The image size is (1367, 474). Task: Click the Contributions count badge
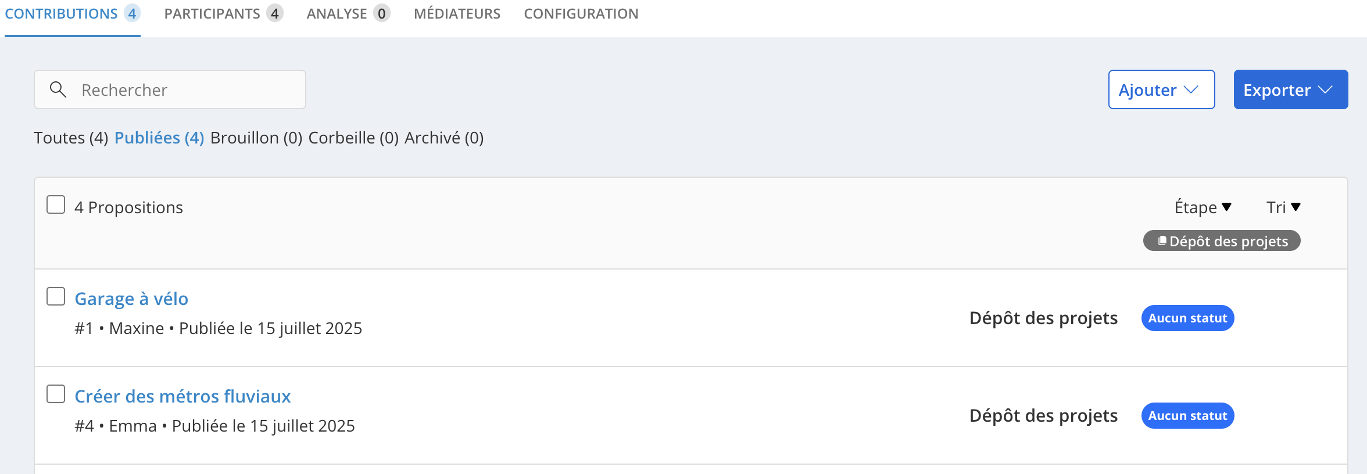[132, 13]
